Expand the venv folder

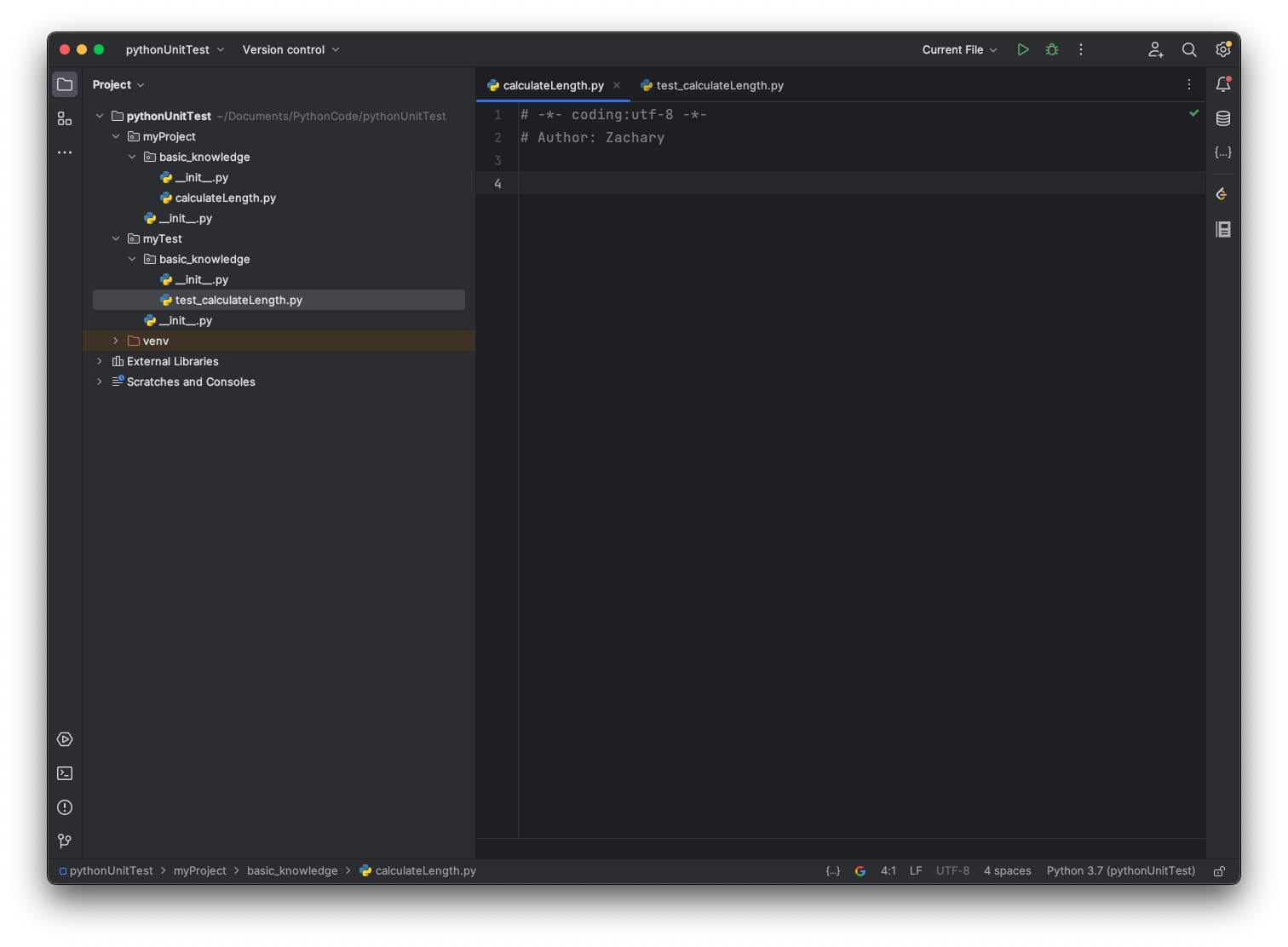(x=116, y=341)
